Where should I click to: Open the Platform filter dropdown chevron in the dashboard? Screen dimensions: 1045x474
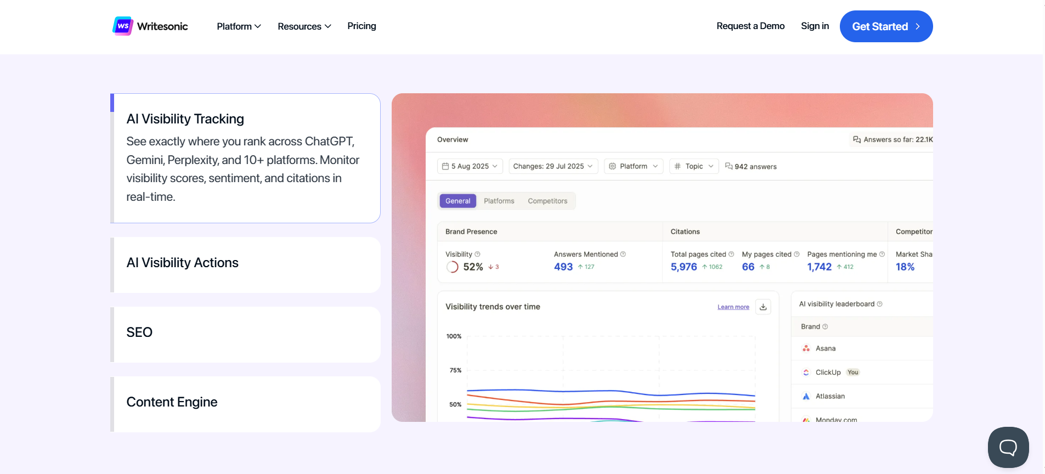click(656, 166)
